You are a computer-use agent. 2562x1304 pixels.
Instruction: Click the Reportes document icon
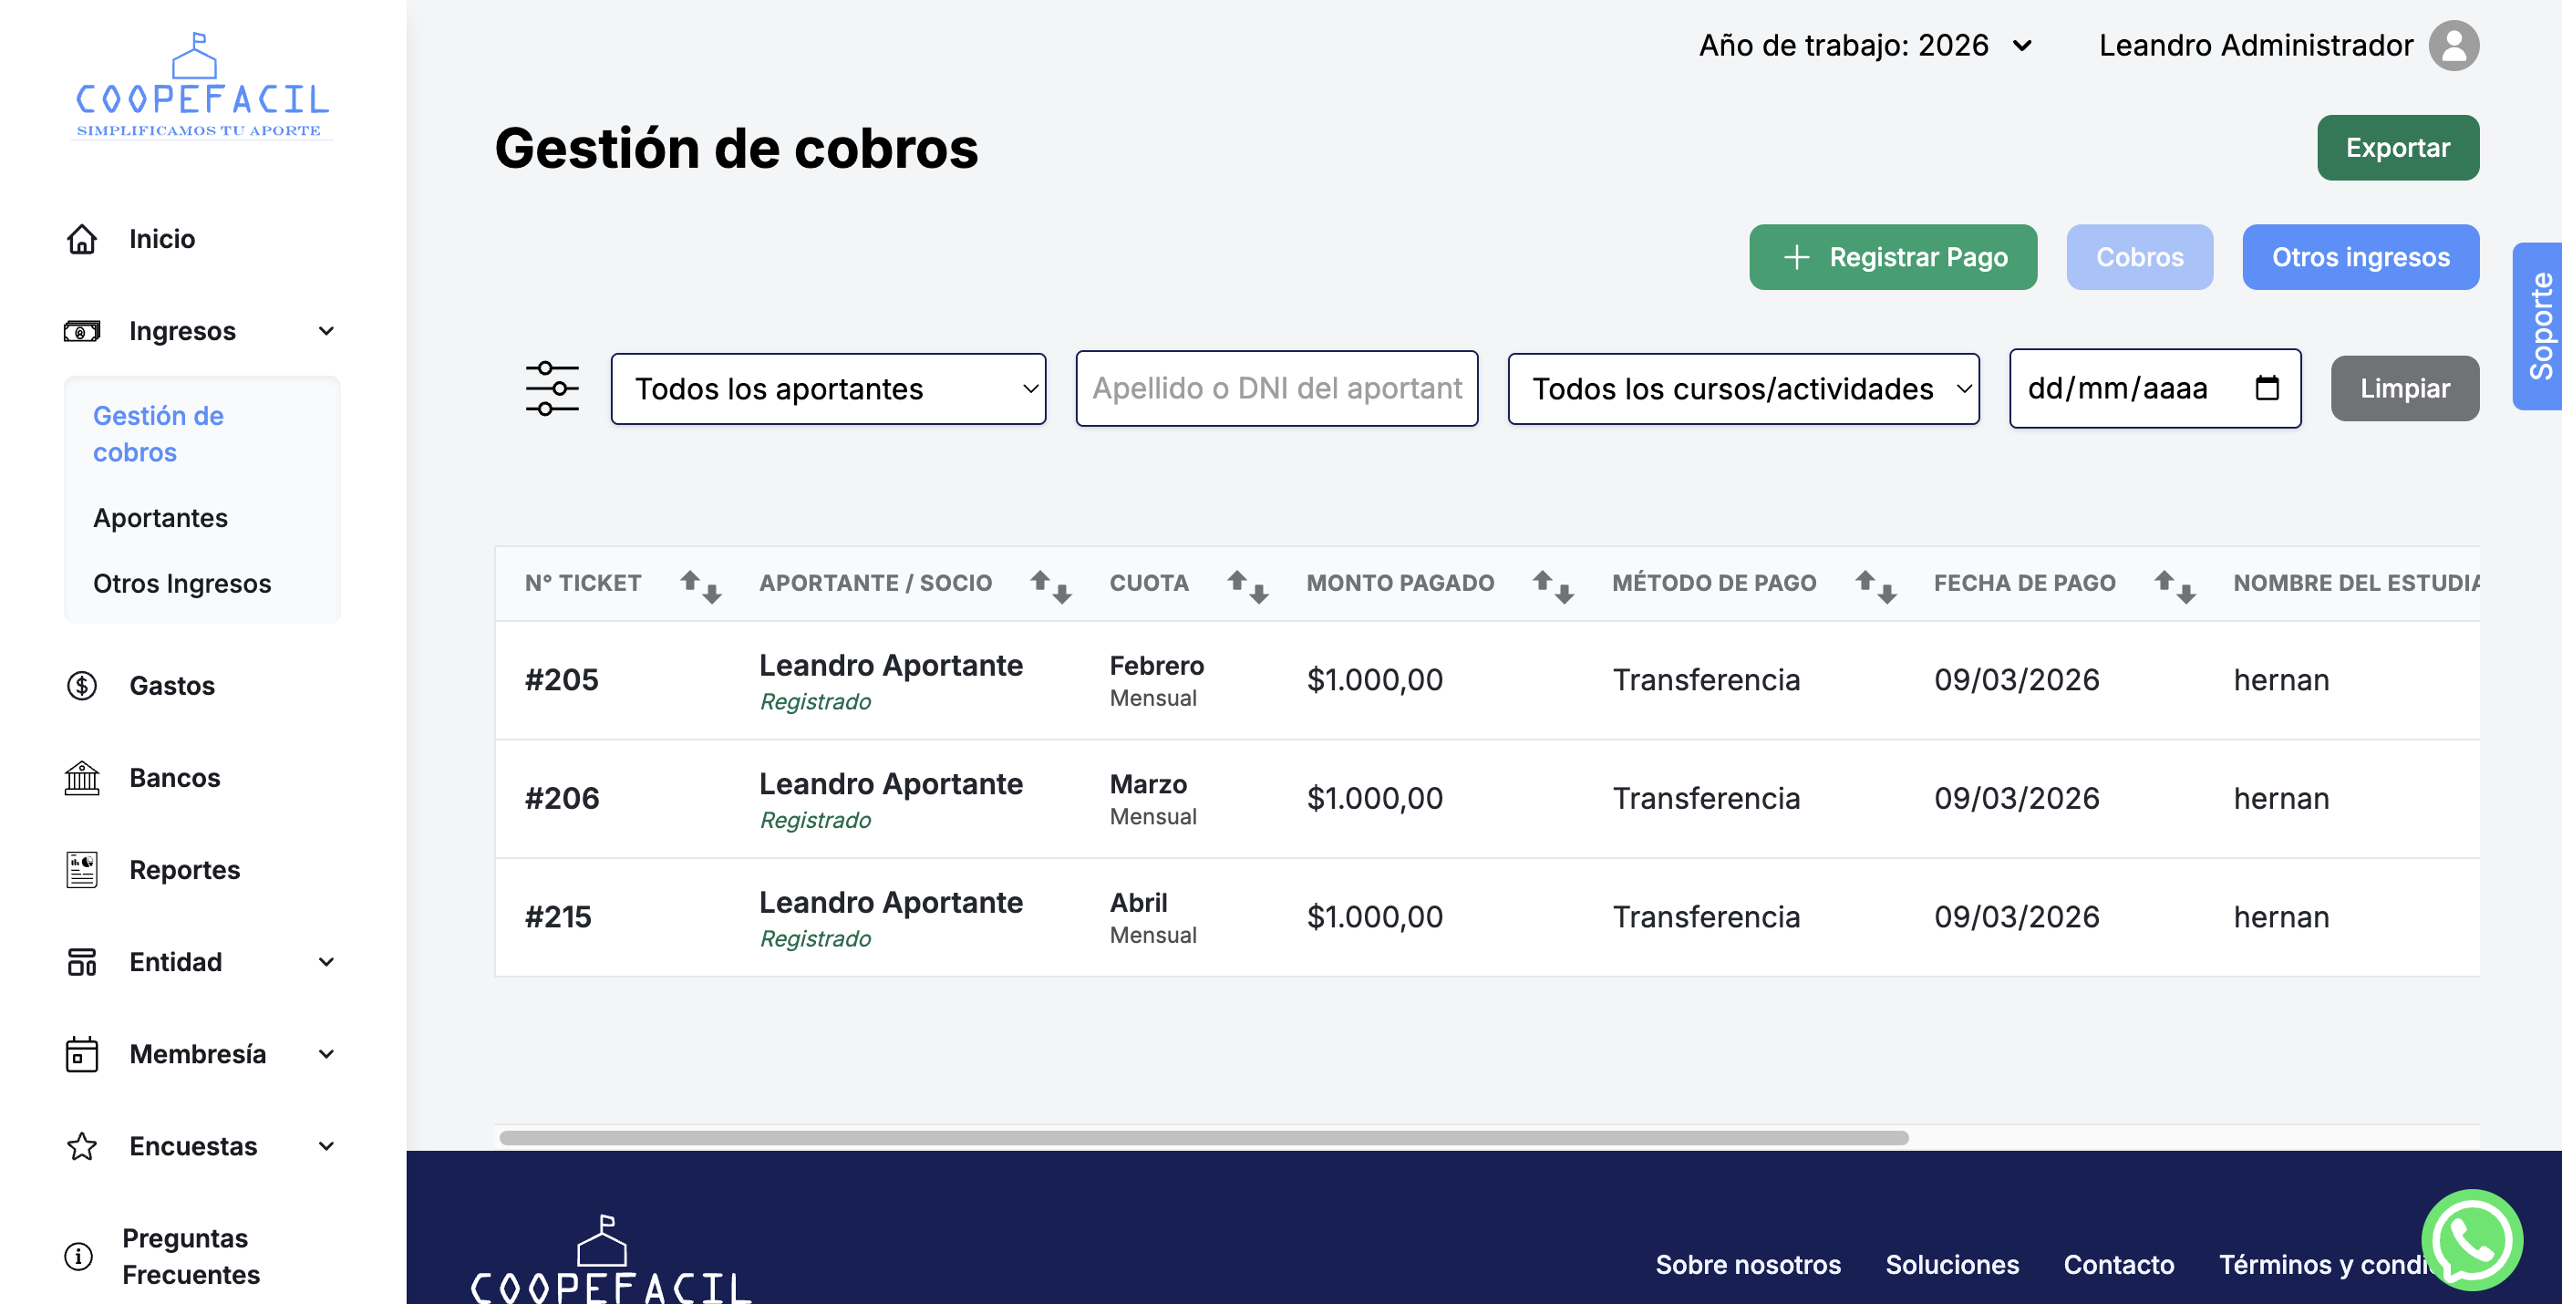pyautogui.click(x=81, y=869)
